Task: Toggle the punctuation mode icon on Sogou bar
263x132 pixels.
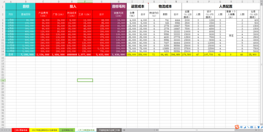Action: point(248,127)
